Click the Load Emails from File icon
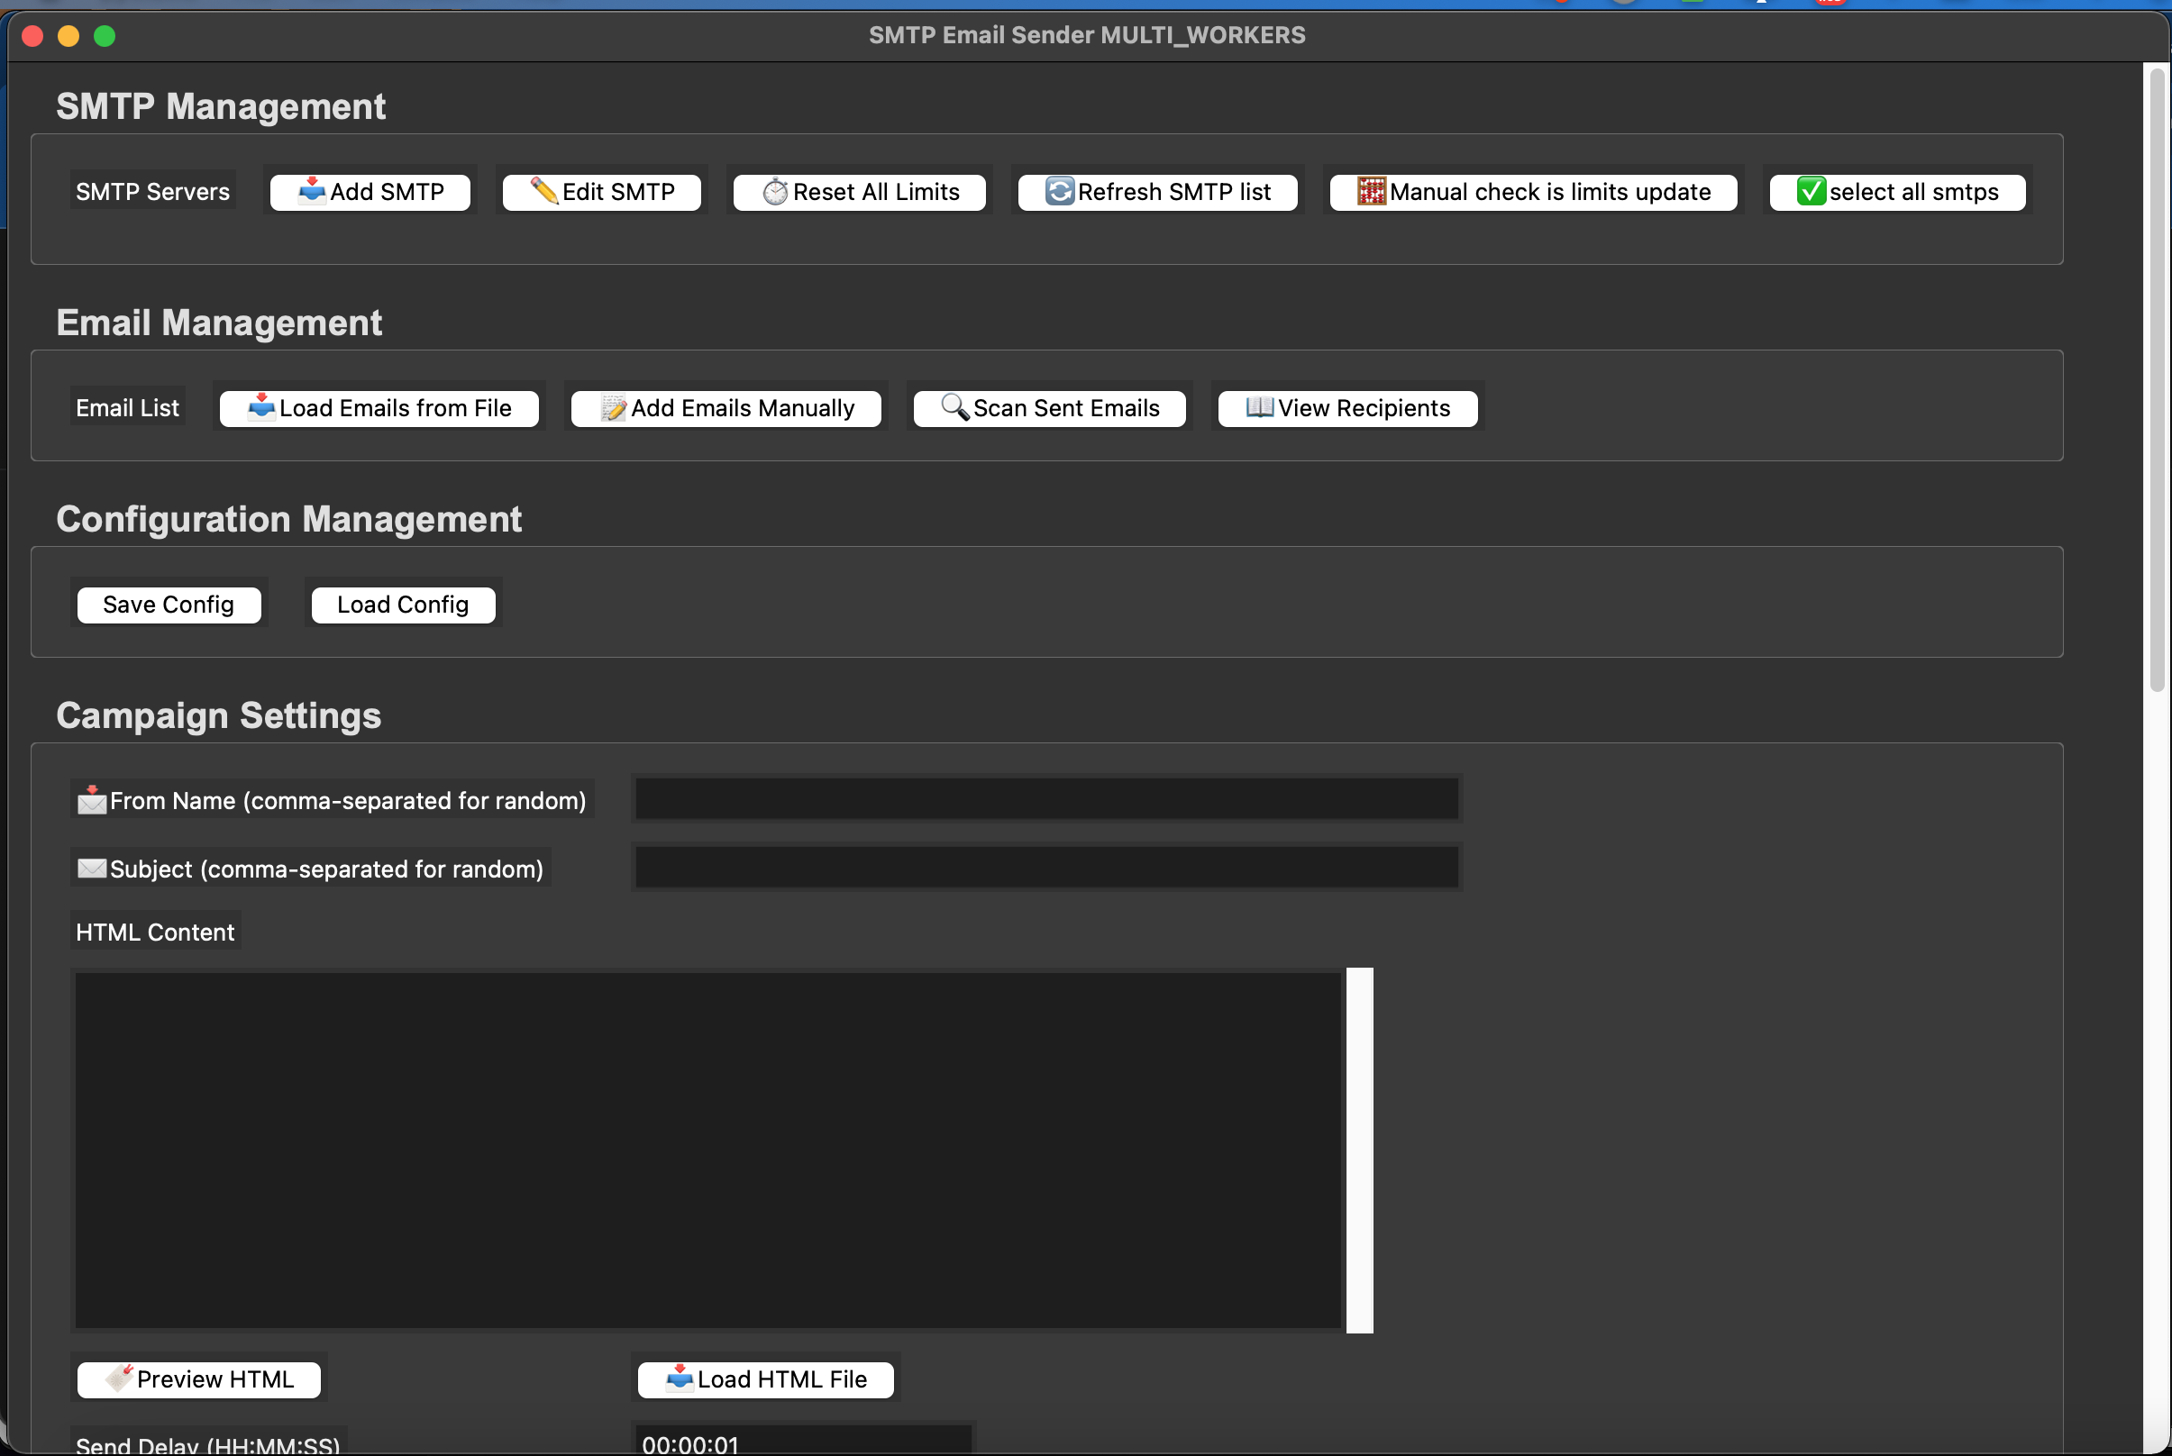The width and height of the screenshot is (2172, 1456). pyautogui.click(x=262, y=407)
